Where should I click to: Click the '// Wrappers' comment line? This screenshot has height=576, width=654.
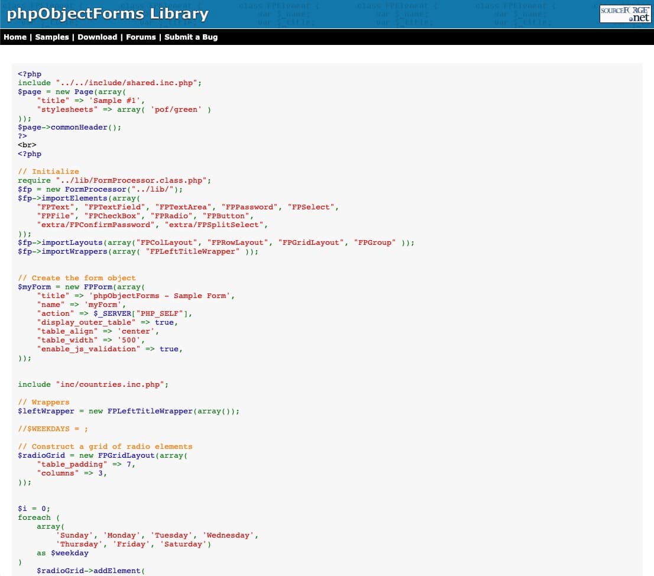[x=43, y=402]
